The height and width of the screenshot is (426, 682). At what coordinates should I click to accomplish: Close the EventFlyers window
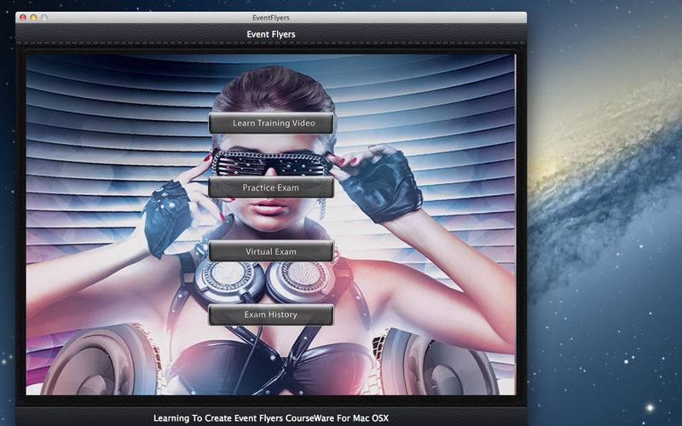23,18
